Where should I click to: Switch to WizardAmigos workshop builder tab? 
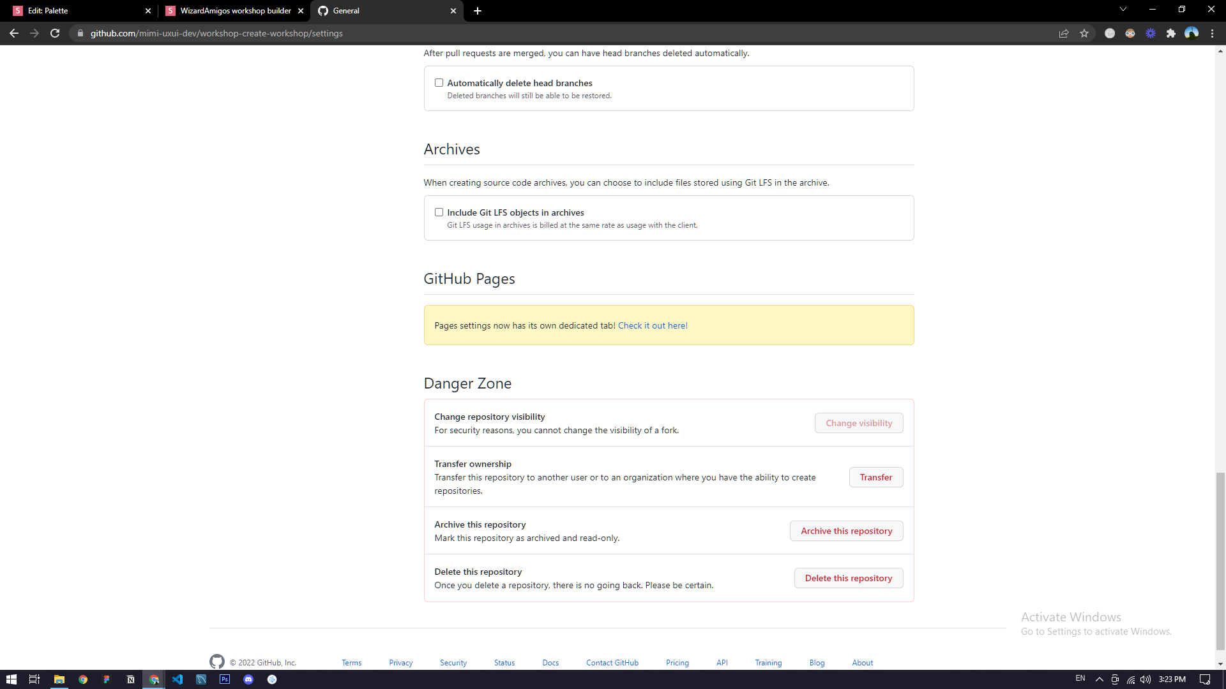pos(230,11)
